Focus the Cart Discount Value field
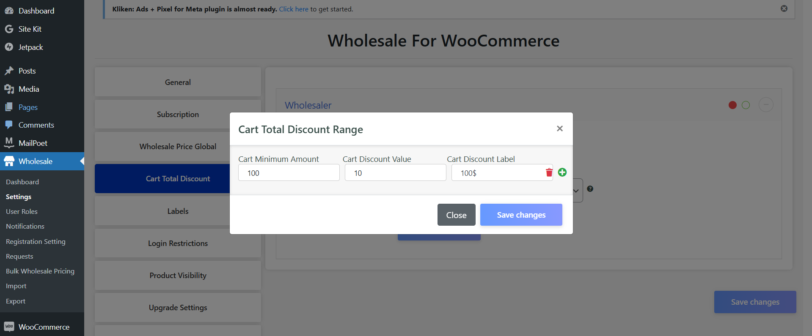The image size is (812, 336). [396, 172]
